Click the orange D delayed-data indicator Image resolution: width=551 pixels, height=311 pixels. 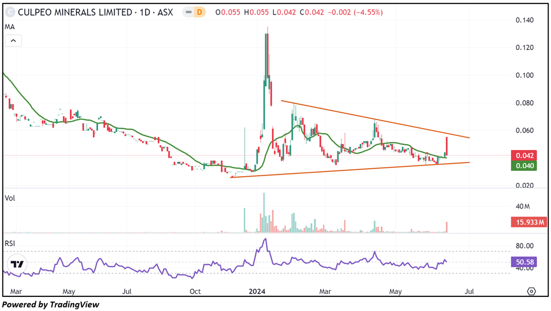tap(200, 12)
